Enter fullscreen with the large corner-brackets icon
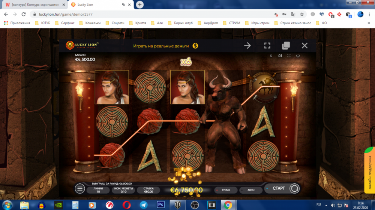 (267, 46)
